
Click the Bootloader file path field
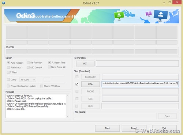click(x=140, y=77)
